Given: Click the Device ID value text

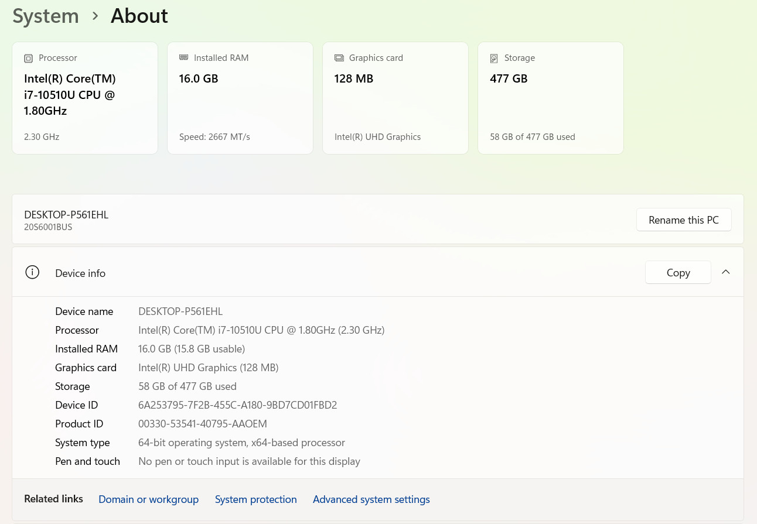Looking at the screenshot, I should 237,405.
